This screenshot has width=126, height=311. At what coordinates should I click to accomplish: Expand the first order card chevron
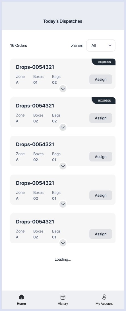pos(63,89)
